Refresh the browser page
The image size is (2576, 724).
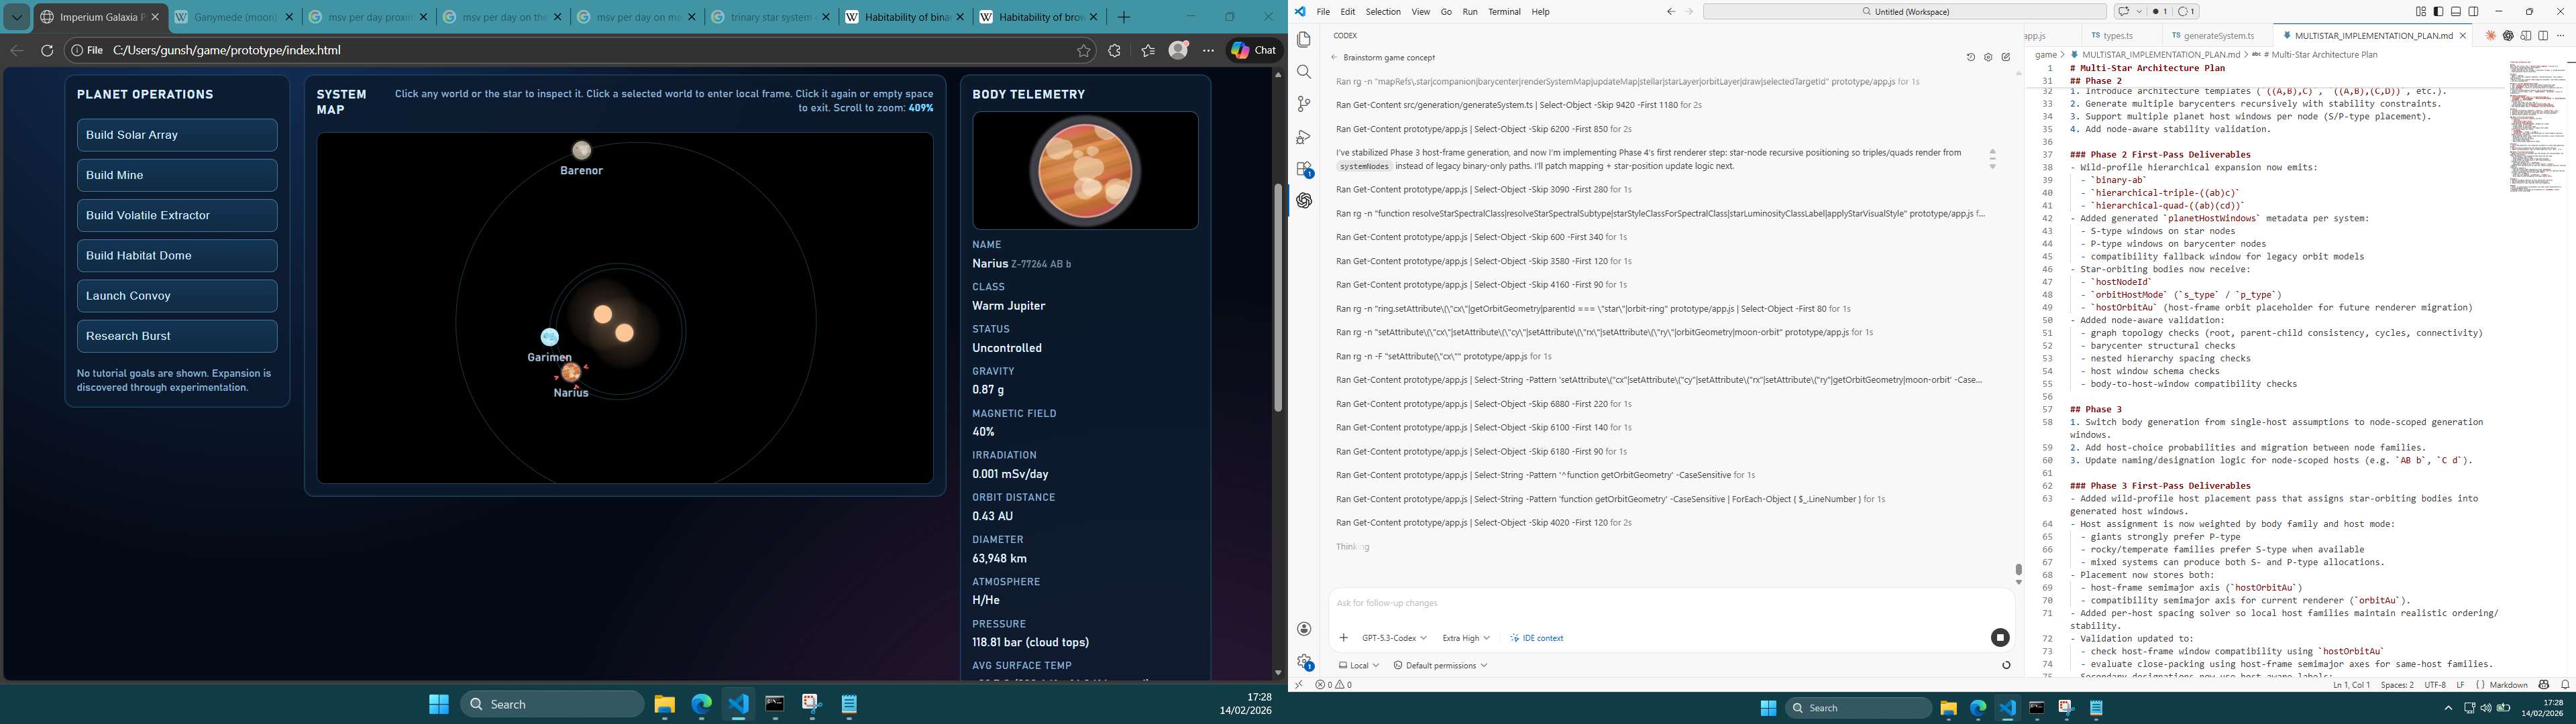47,50
